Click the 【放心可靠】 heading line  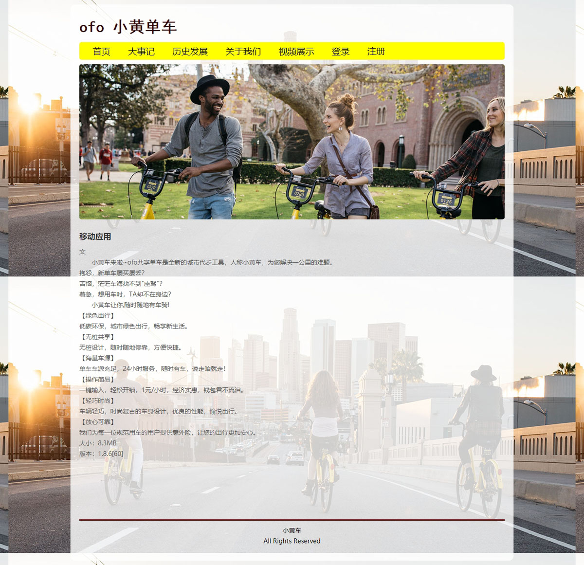click(x=98, y=422)
